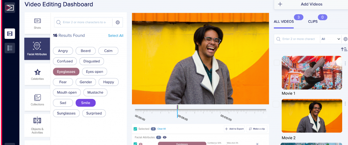The width and height of the screenshot is (348, 145).
Task: Click the plus icon beside Add Videos
Action: [280, 4]
